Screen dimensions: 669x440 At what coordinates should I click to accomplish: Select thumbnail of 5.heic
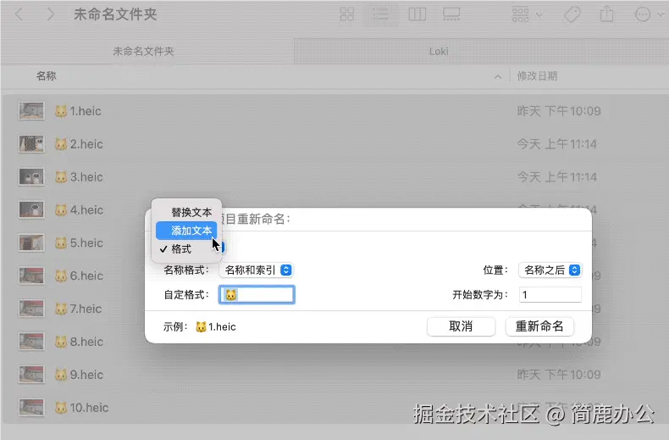(x=31, y=242)
